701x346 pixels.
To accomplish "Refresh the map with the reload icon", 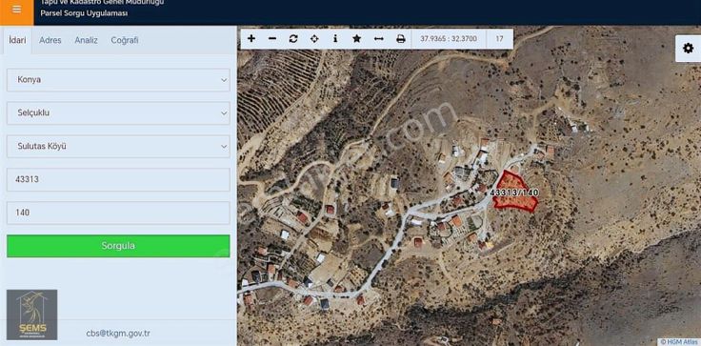I will pos(293,39).
